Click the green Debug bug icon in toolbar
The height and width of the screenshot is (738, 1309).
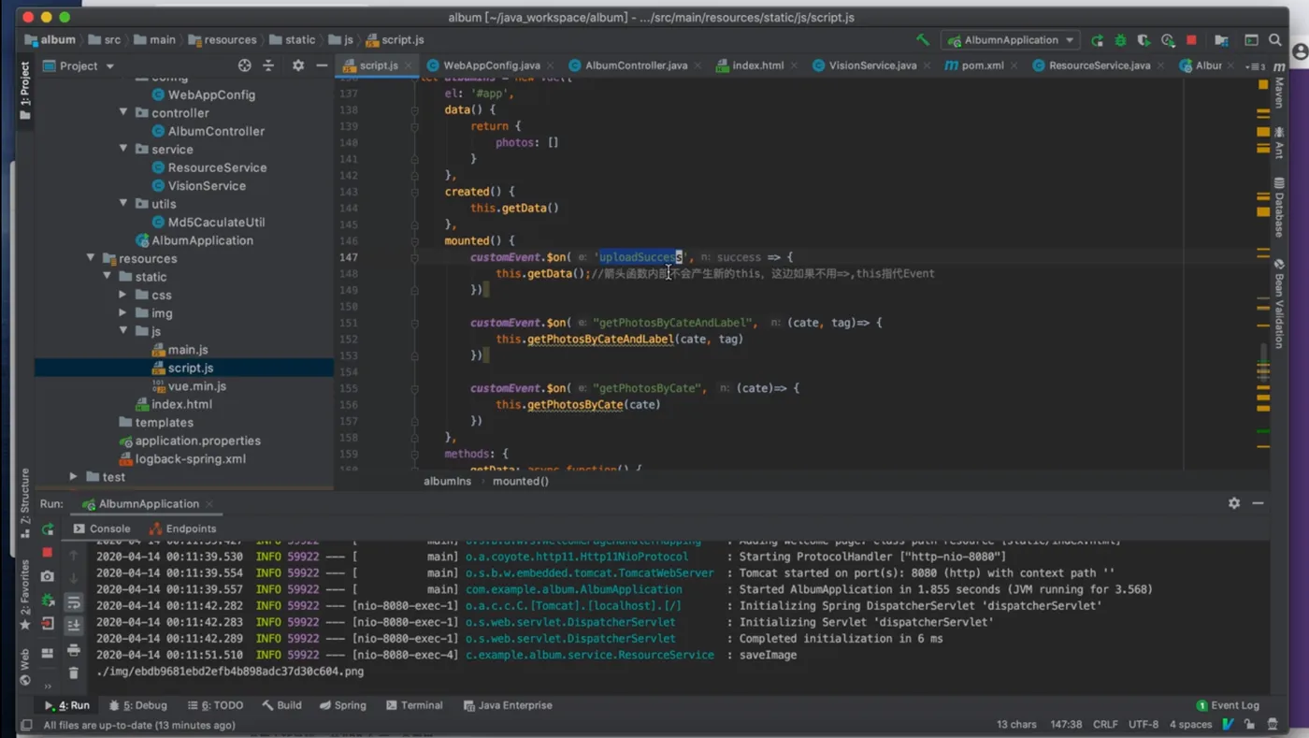[x=1120, y=40]
